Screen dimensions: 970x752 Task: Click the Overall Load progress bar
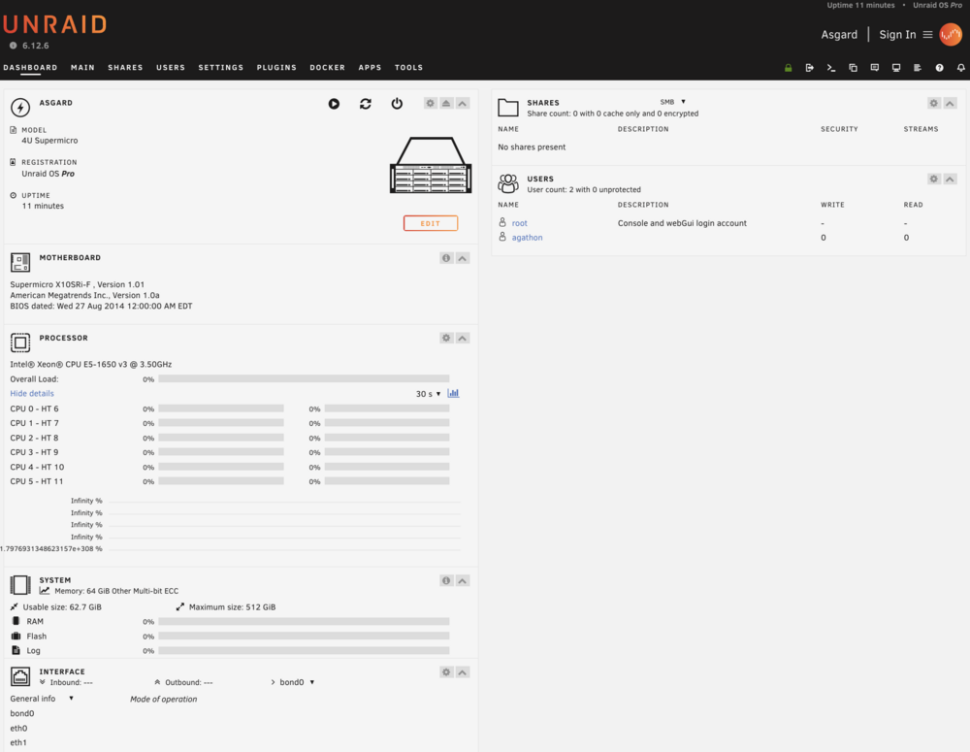click(304, 378)
